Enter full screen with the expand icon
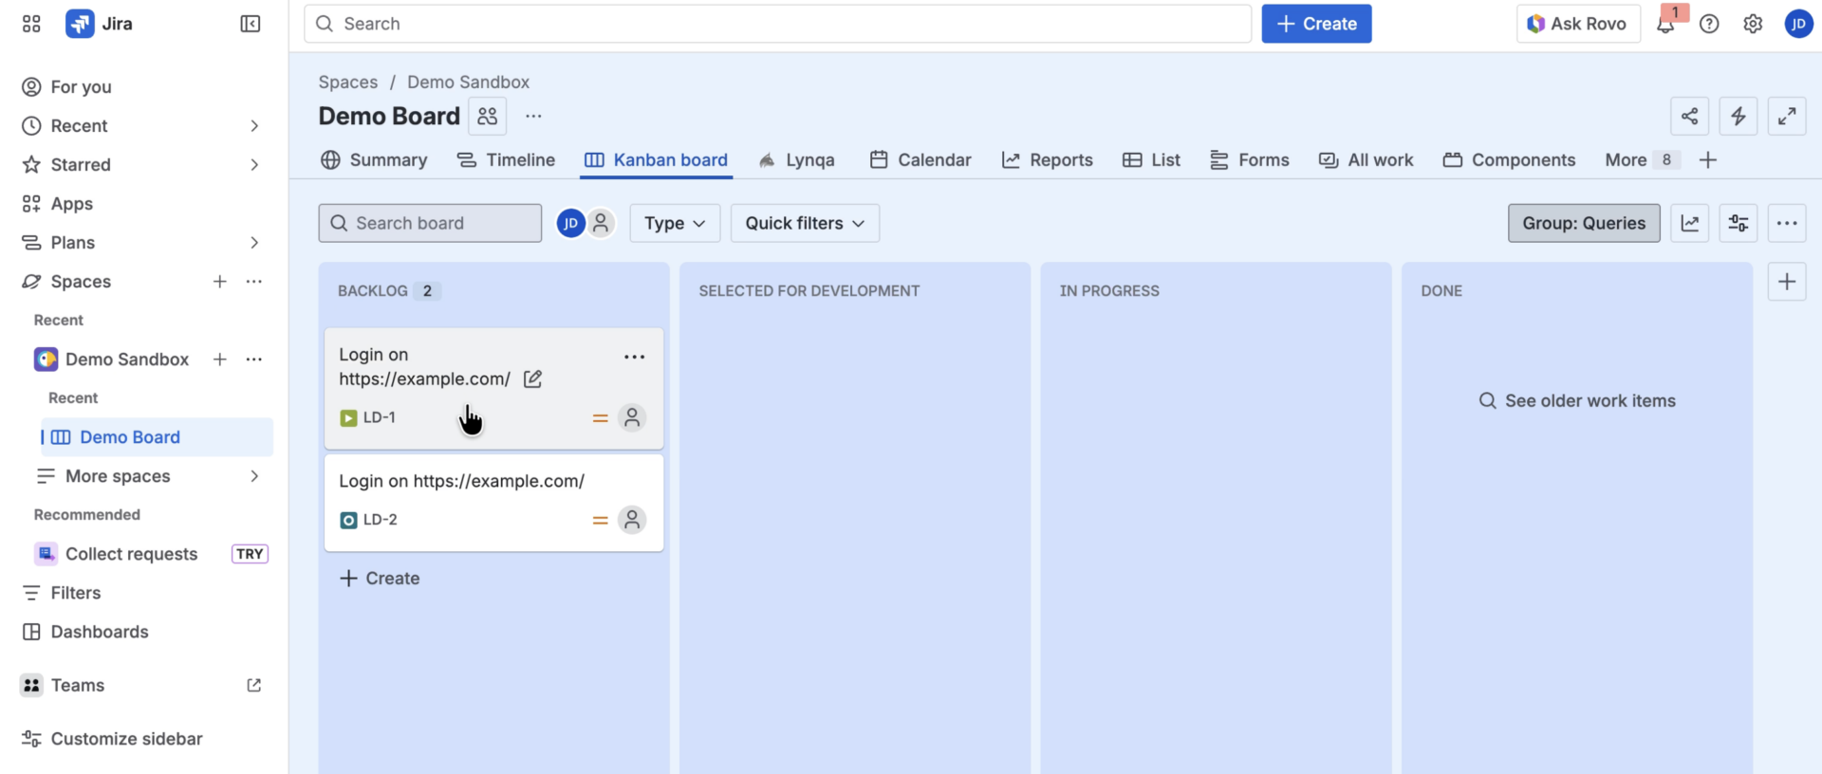This screenshot has height=774, width=1822. point(1786,117)
